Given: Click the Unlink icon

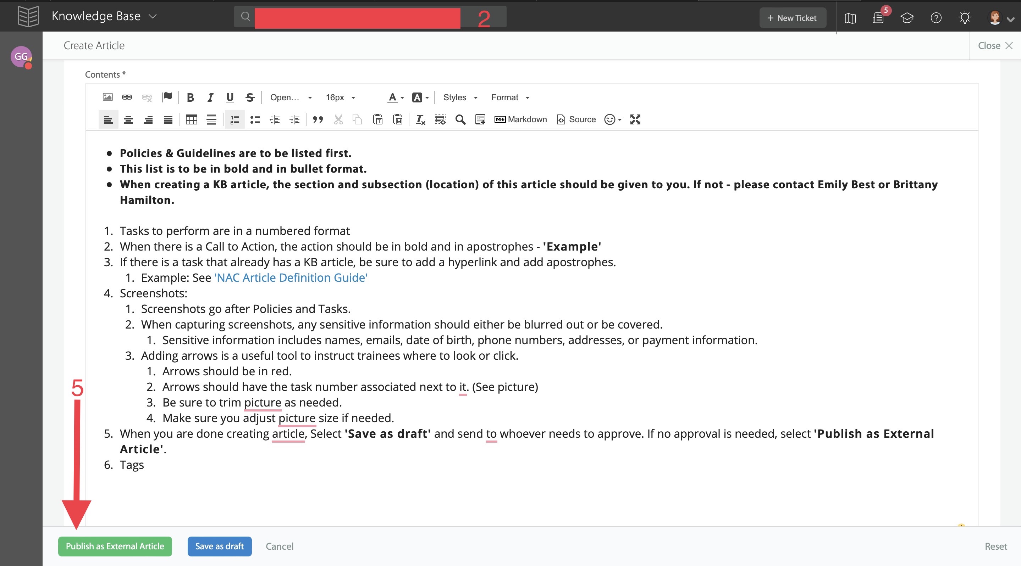Looking at the screenshot, I should (x=147, y=97).
